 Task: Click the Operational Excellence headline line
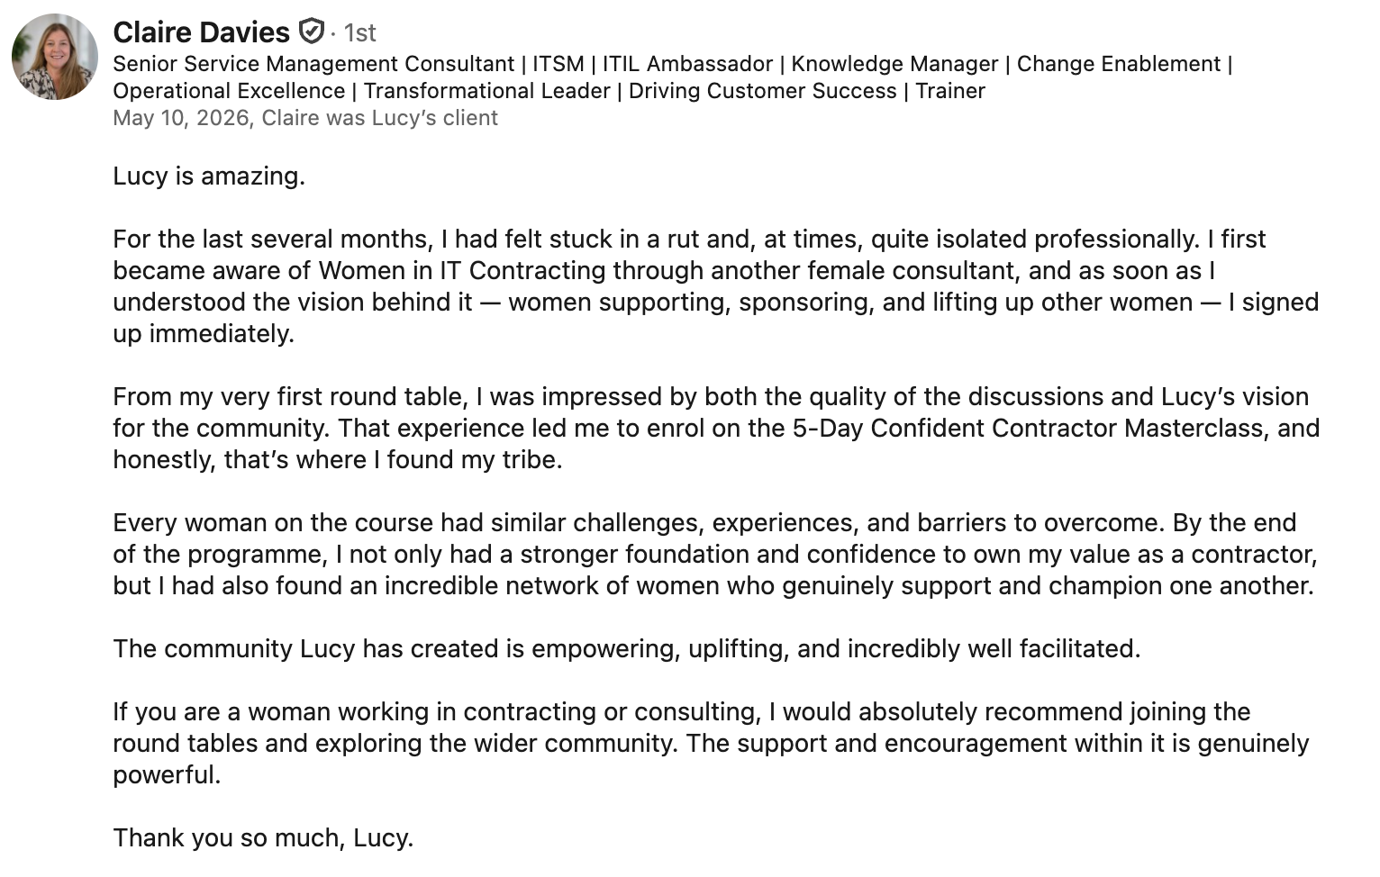(x=549, y=91)
